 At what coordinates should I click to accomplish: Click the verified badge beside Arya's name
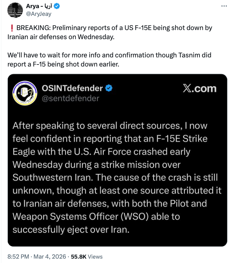(58, 6)
